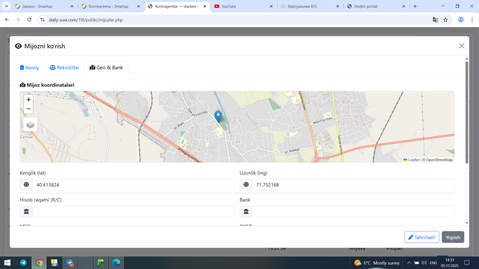479x269 pixels.
Task: Click the dialog's vertical scrollbar thumb
Action: (x=467, y=112)
